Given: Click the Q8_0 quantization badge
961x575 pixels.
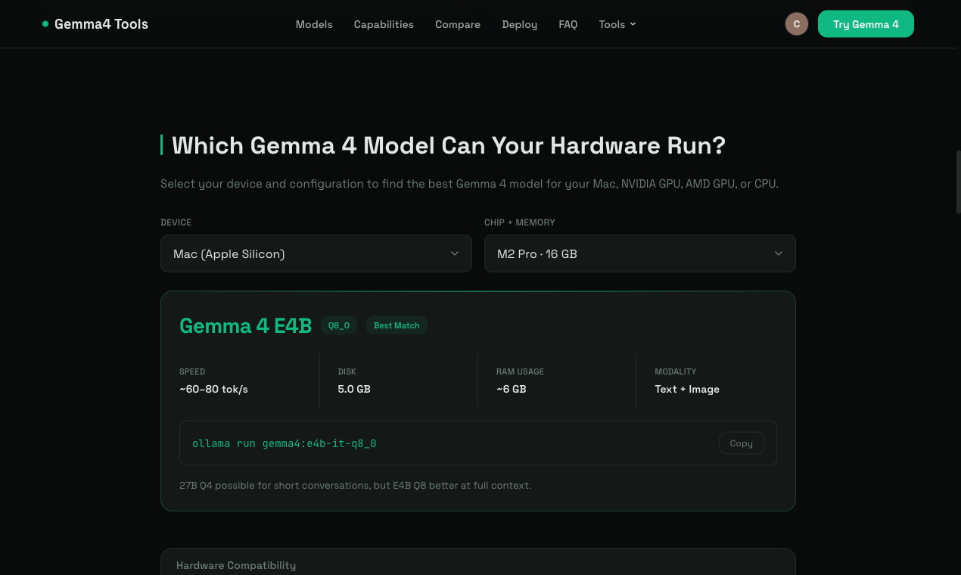Looking at the screenshot, I should click(338, 325).
